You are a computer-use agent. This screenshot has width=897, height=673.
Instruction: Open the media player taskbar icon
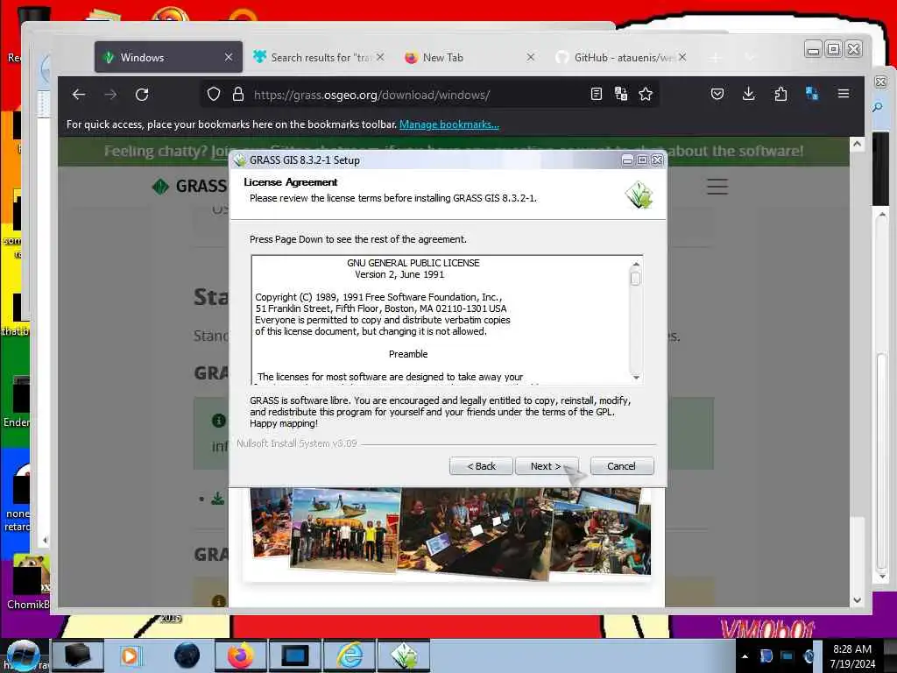[130, 655]
